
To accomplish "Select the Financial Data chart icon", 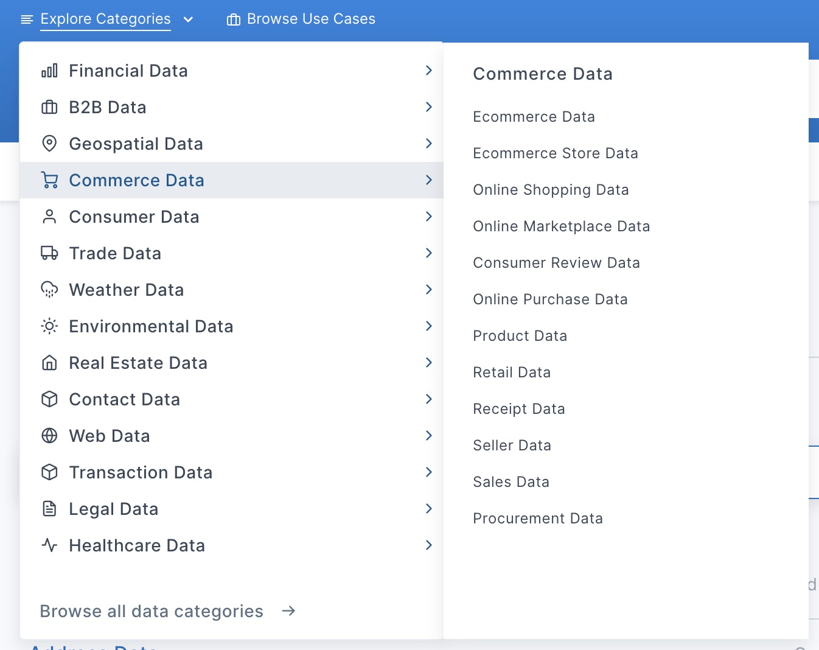I will (x=49, y=70).
